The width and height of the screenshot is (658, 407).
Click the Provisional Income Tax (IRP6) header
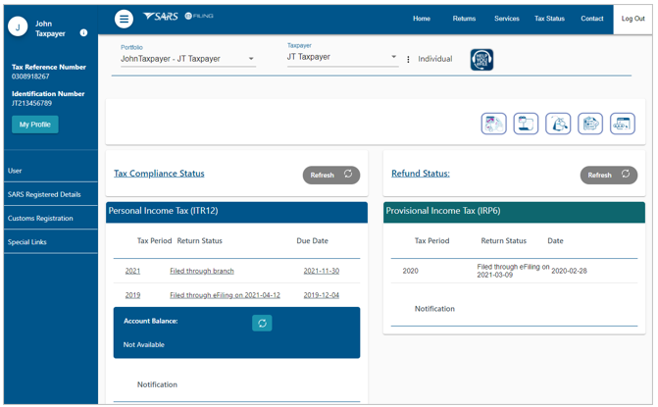tap(514, 212)
